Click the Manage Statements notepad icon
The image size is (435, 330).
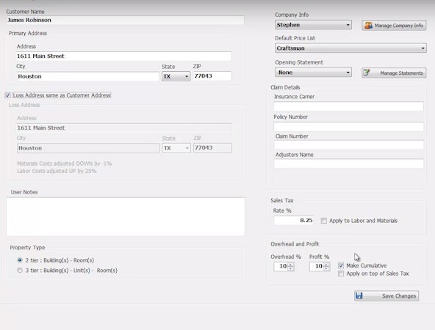(367, 73)
